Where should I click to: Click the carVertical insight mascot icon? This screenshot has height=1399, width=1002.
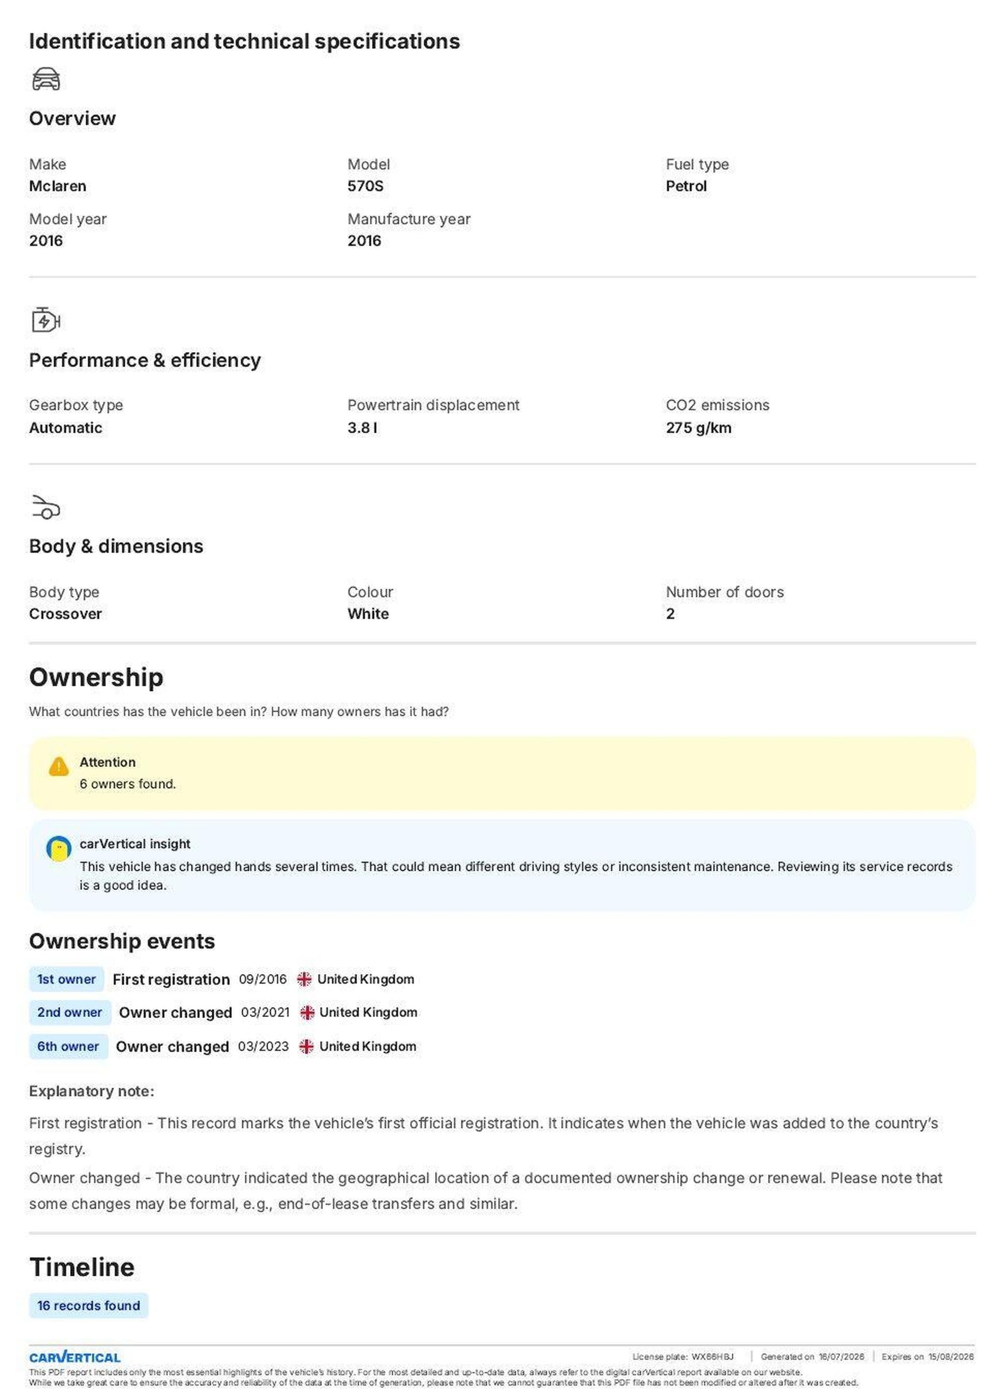(59, 848)
